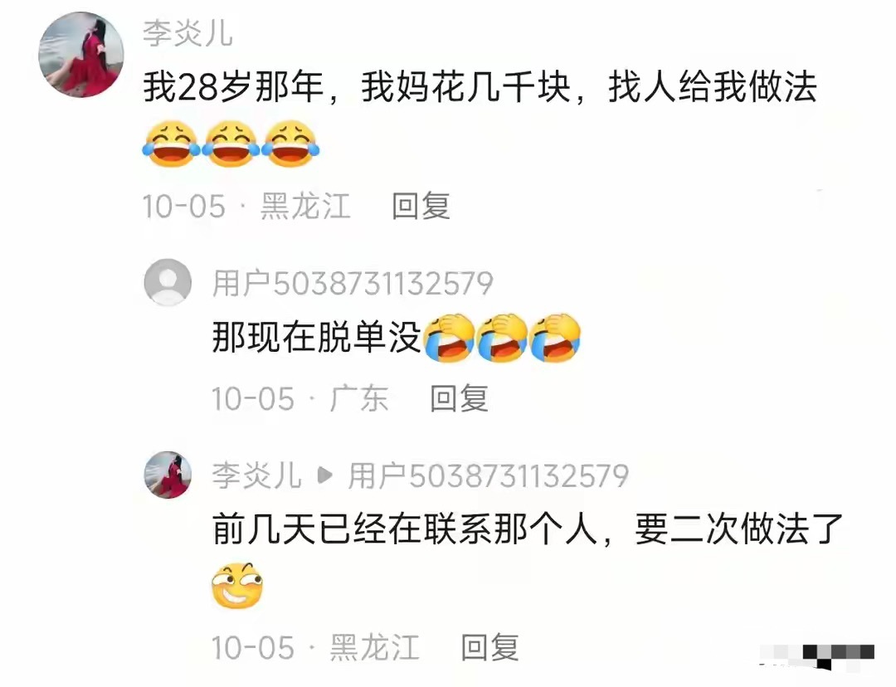Tap the gray default avatar of 用户5038731132579
896x687 pixels.
point(168,282)
